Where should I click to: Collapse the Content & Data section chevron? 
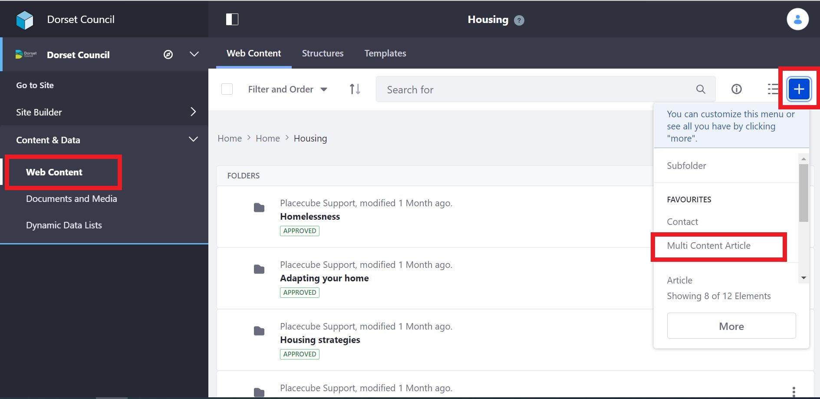(193, 139)
